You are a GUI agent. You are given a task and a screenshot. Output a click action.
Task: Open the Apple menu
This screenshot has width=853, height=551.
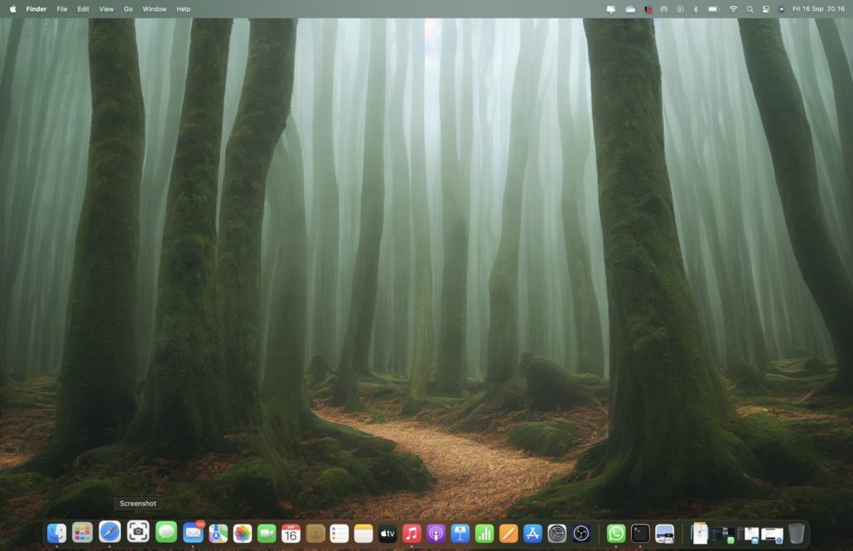coord(12,9)
